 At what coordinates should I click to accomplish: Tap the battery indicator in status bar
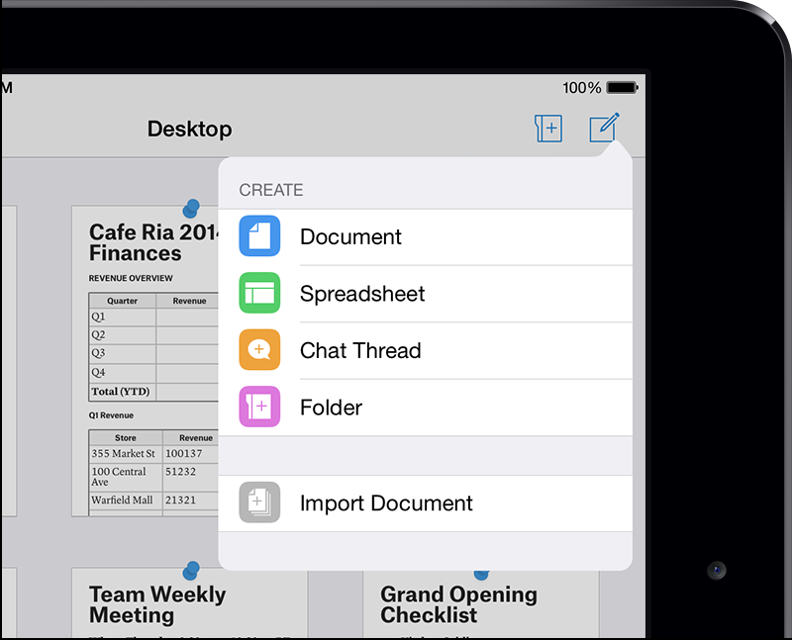(x=623, y=88)
